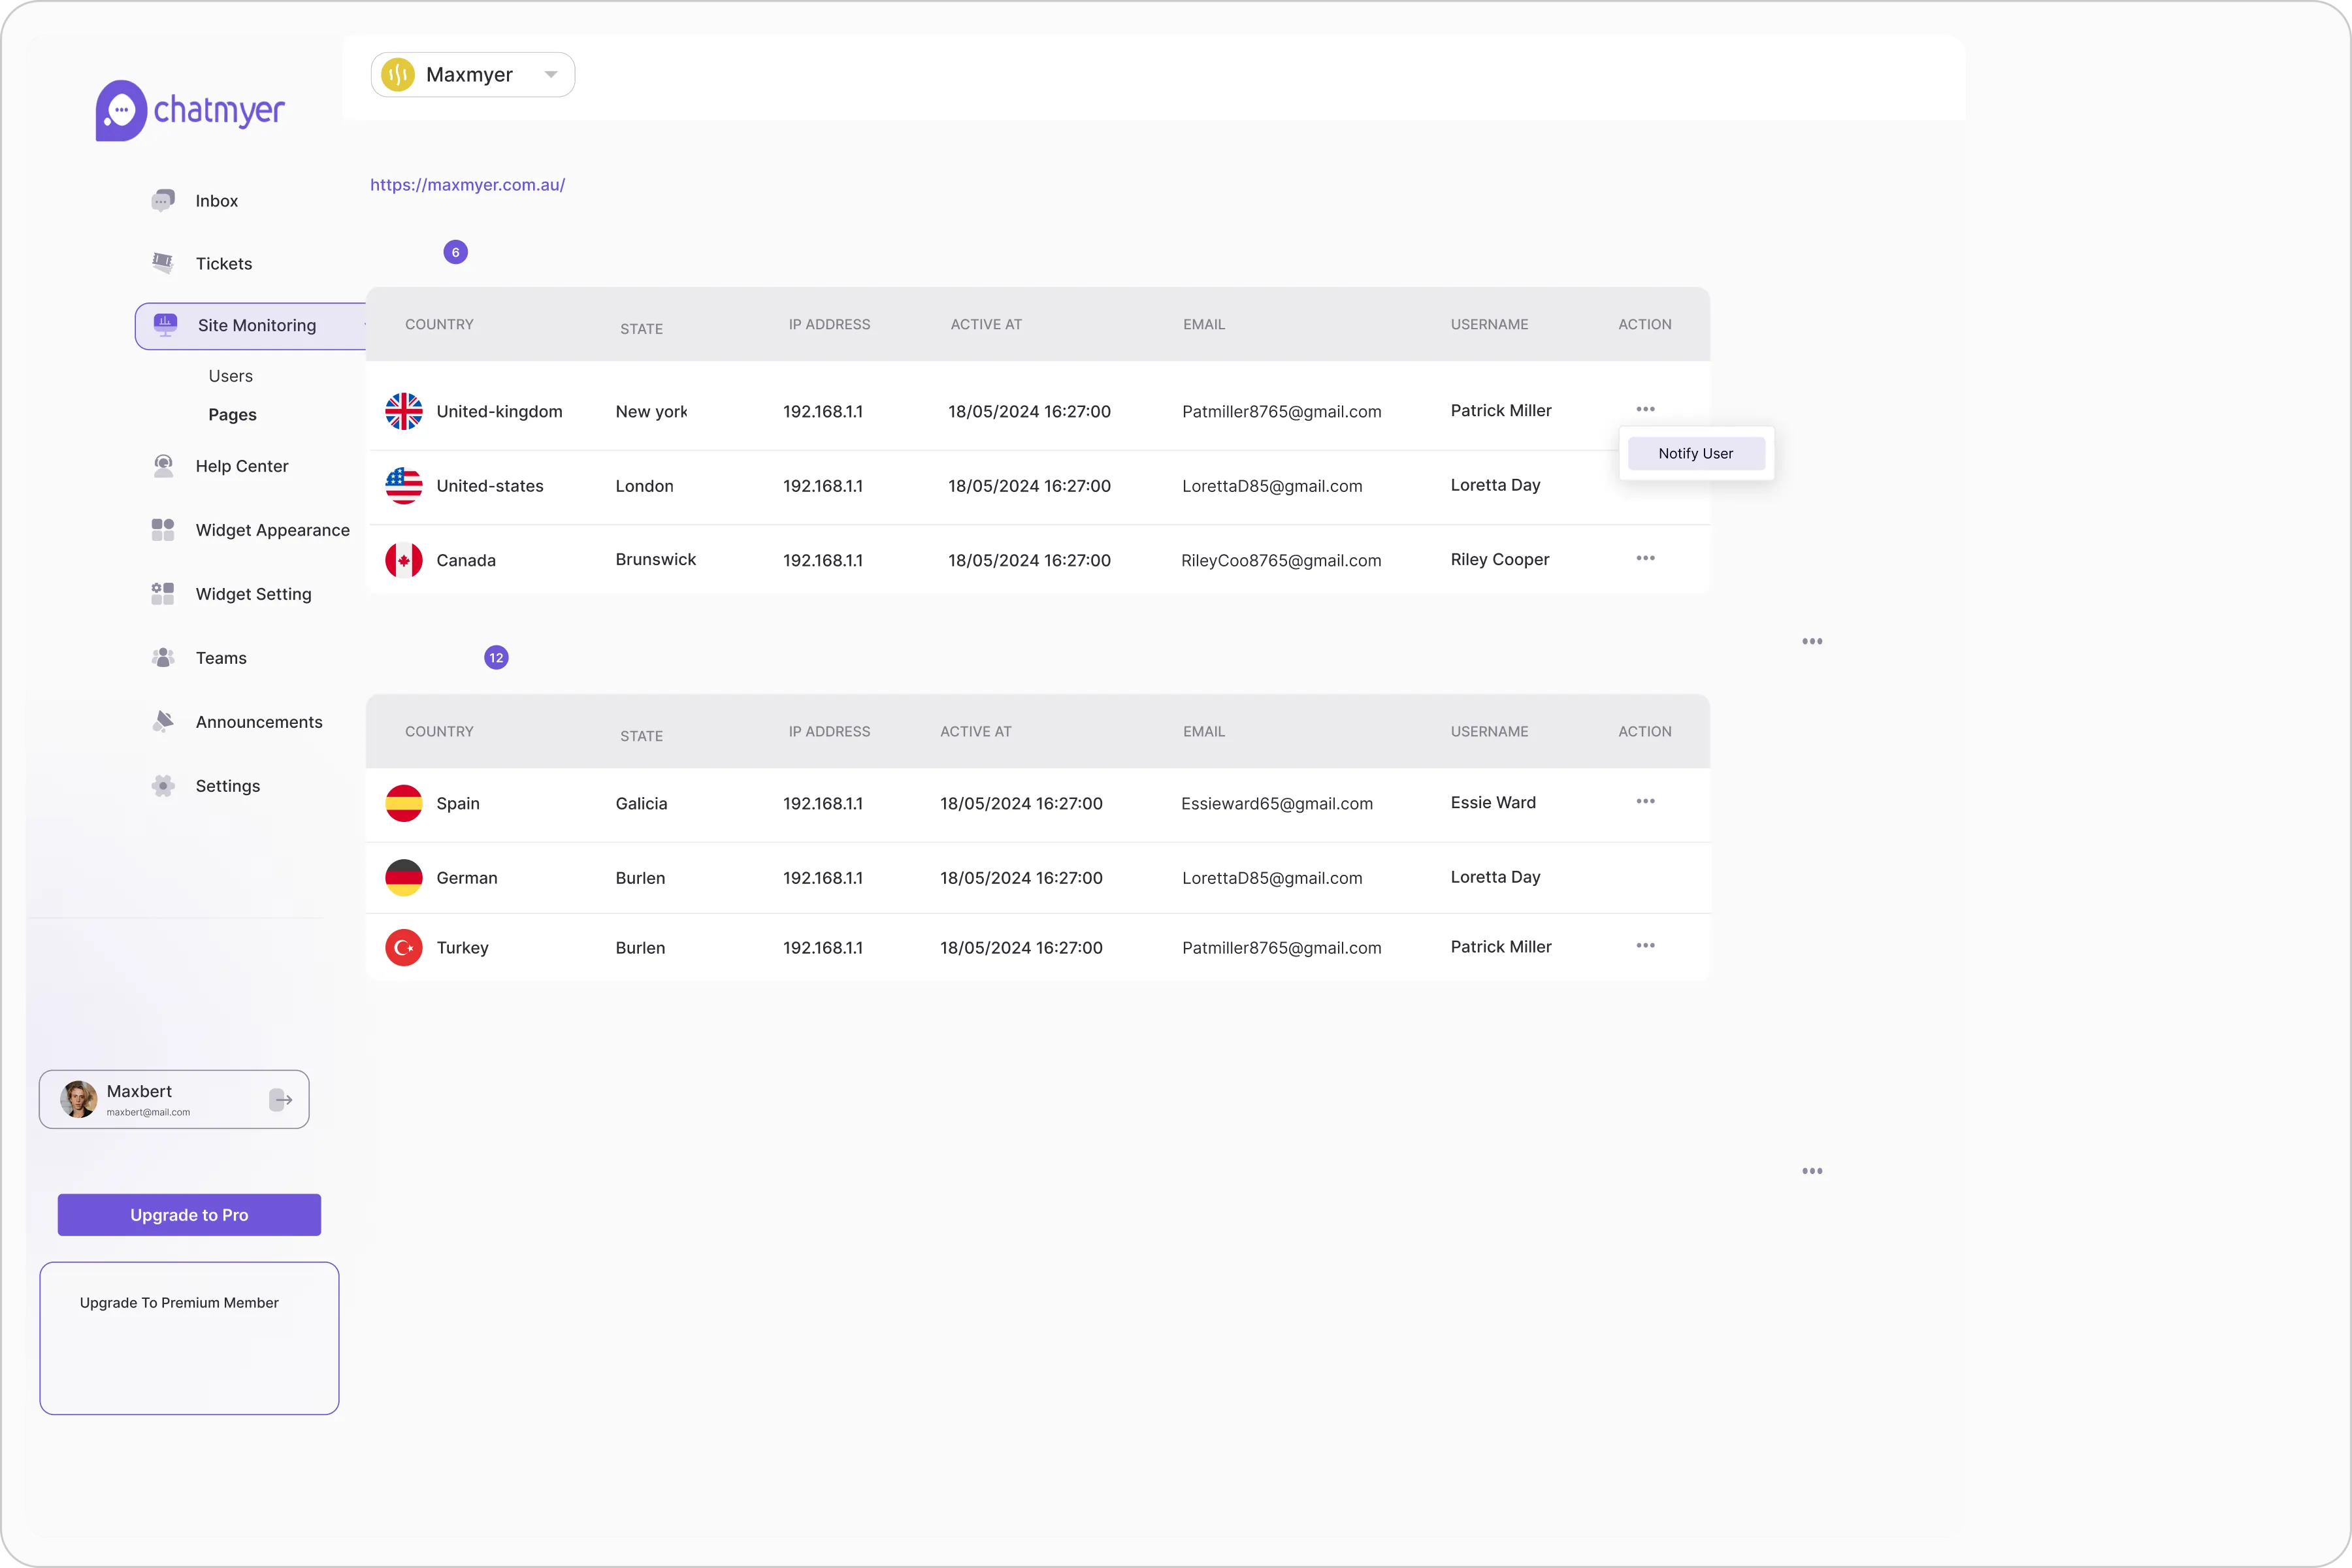Click the Maxbert profile avatar
Image resolution: width=2352 pixels, height=1568 pixels.
coord(78,1099)
